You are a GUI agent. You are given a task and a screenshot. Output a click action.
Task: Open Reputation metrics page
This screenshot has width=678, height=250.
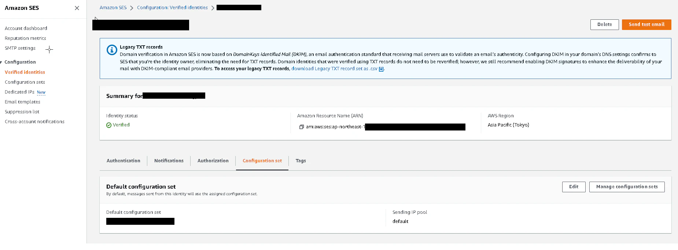pos(25,38)
